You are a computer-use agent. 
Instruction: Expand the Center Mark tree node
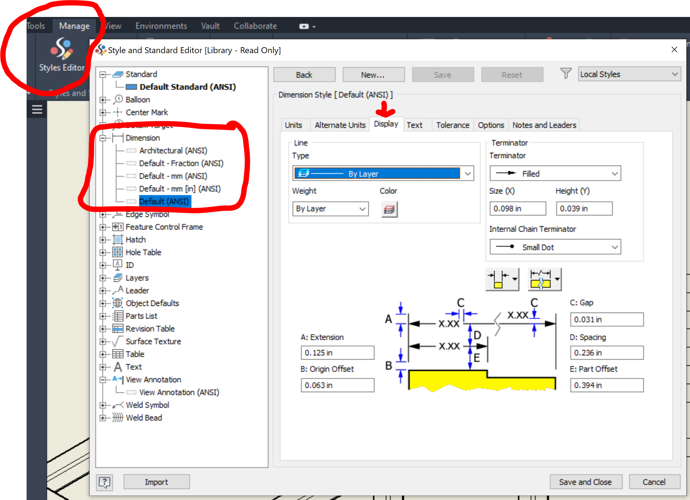point(103,112)
